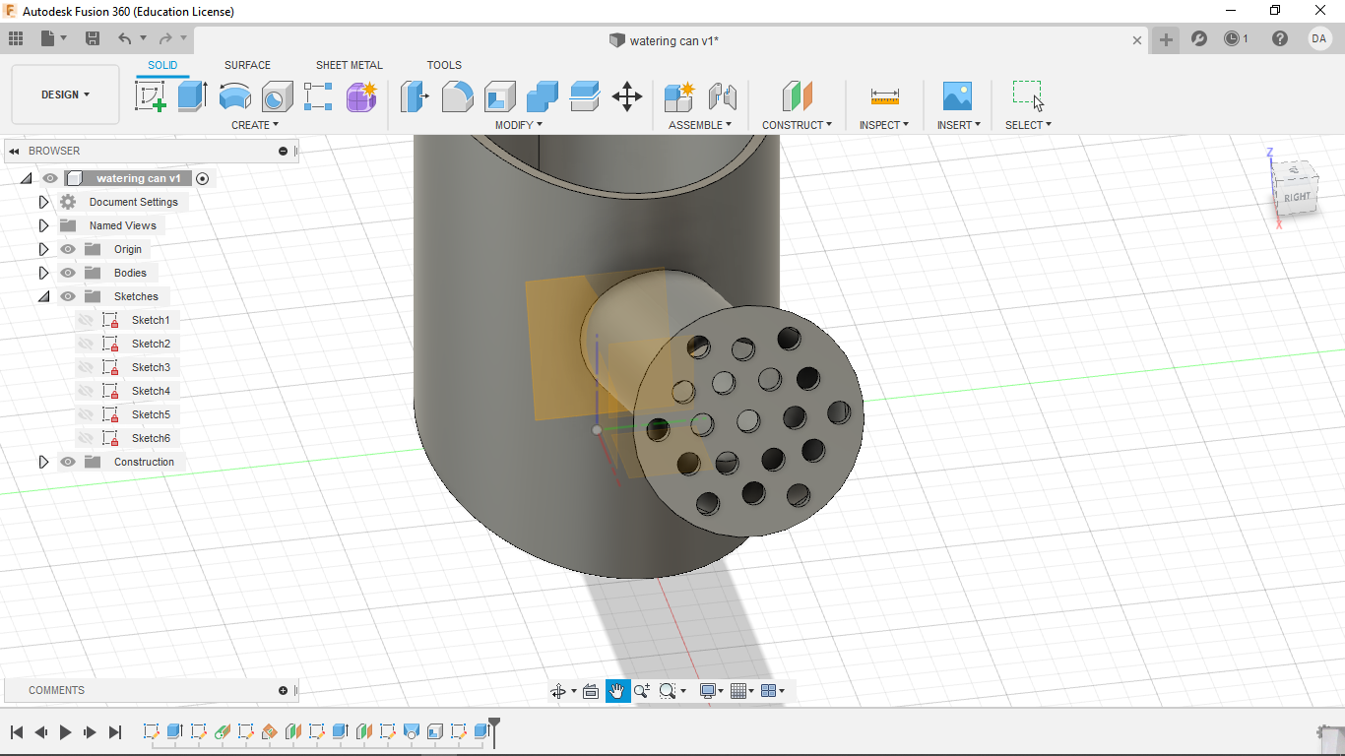This screenshot has height=756, width=1345.
Task: Click the Offset Plane icon in Construct
Action: click(798, 96)
